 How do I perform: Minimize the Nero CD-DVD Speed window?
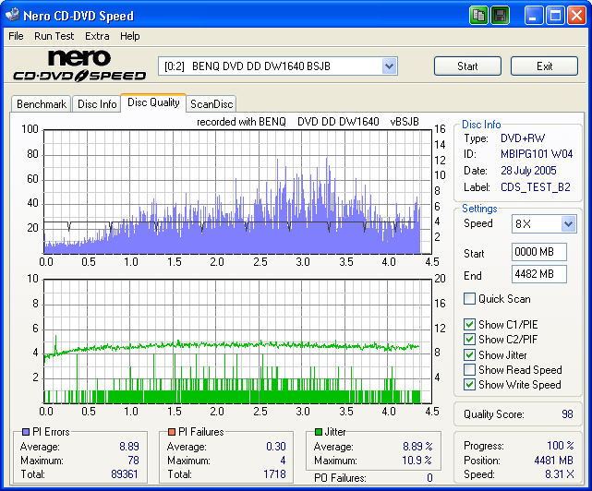pyautogui.click(x=535, y=16)
